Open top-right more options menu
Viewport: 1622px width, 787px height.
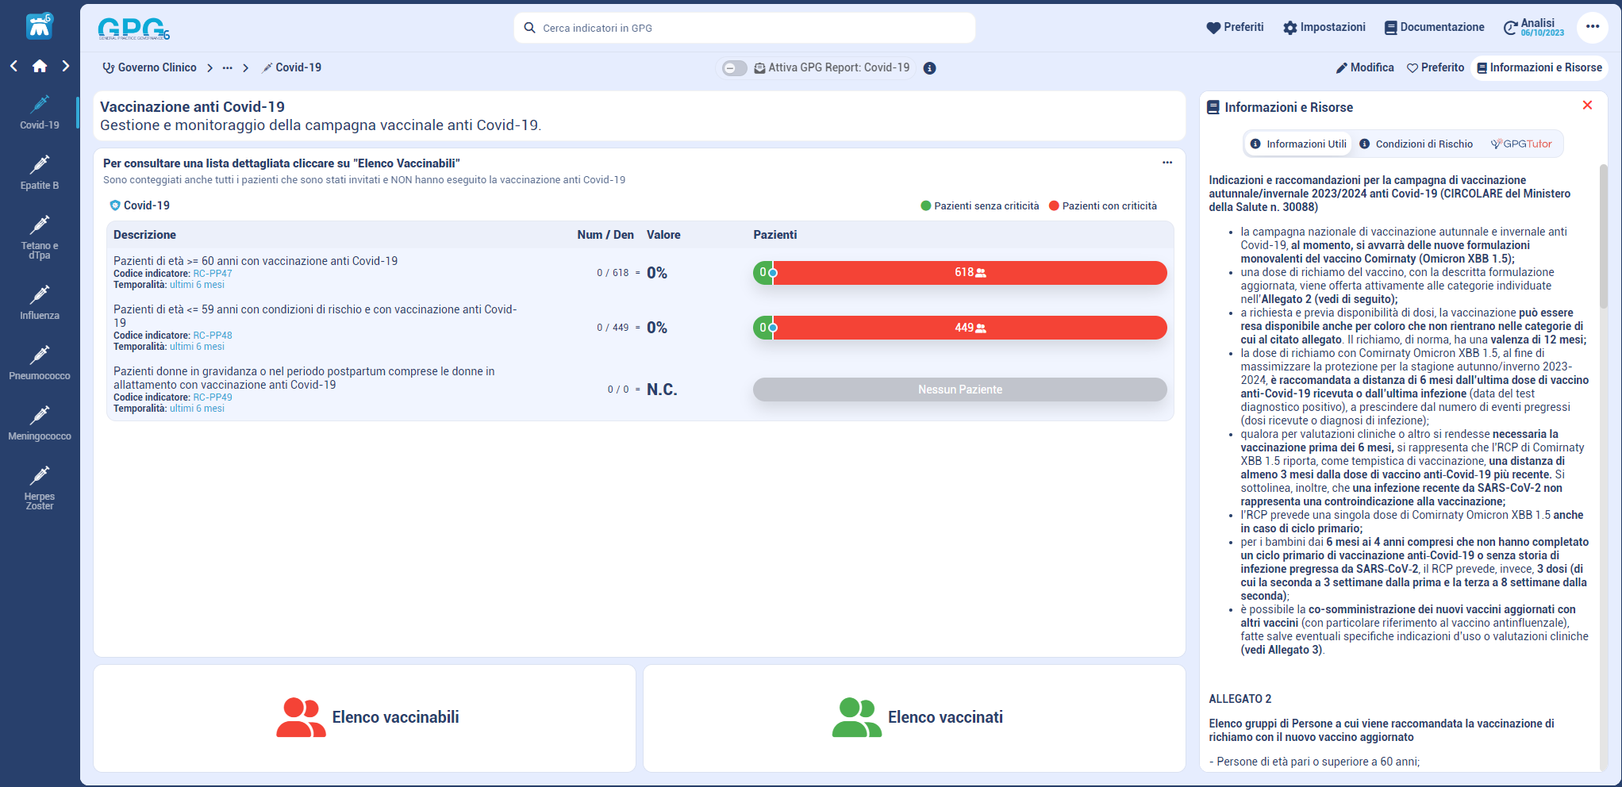click(1592, 27)
